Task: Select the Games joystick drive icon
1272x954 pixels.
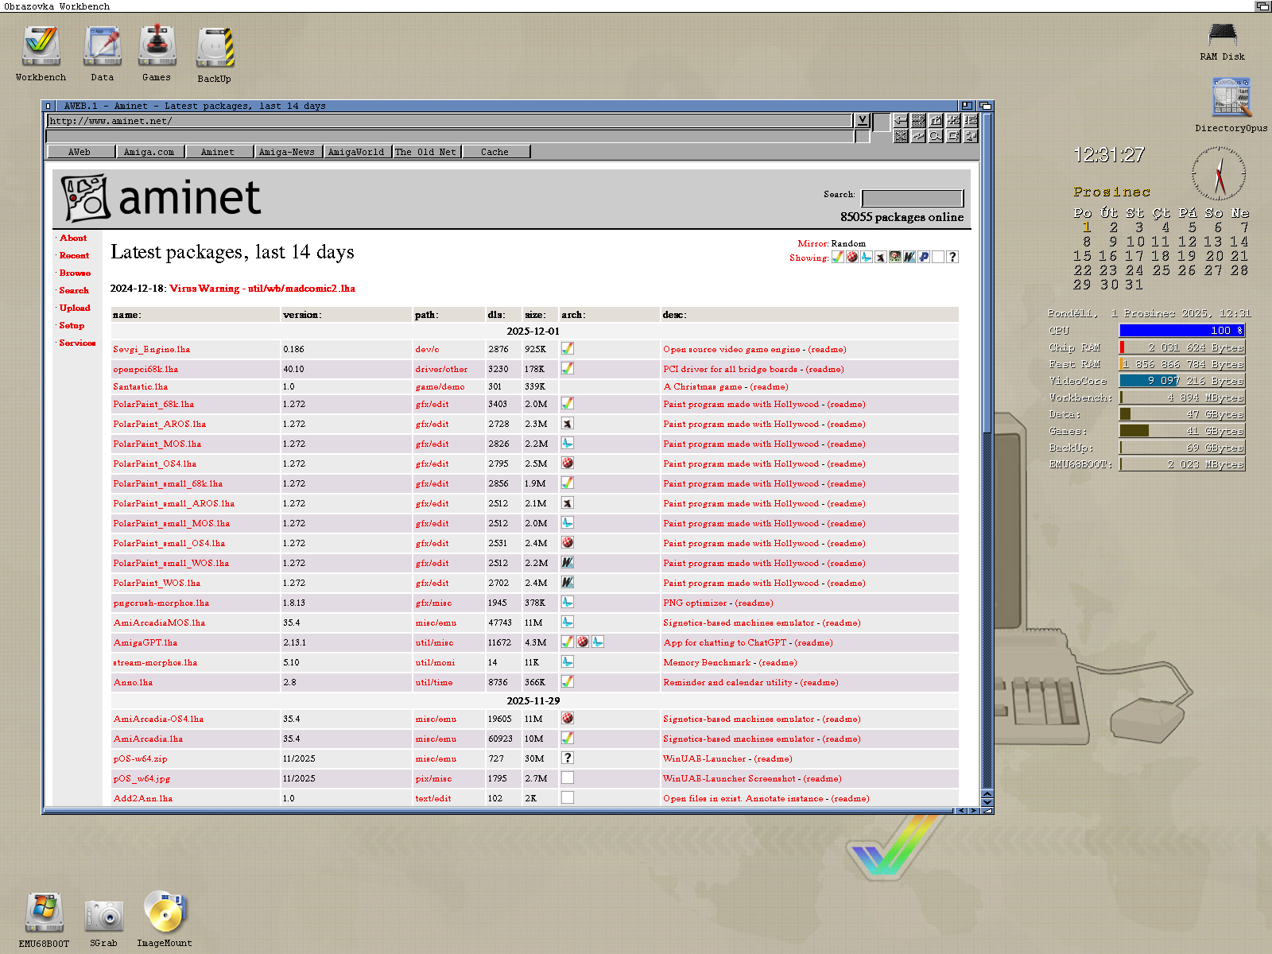Action: [x=157, y=46]
